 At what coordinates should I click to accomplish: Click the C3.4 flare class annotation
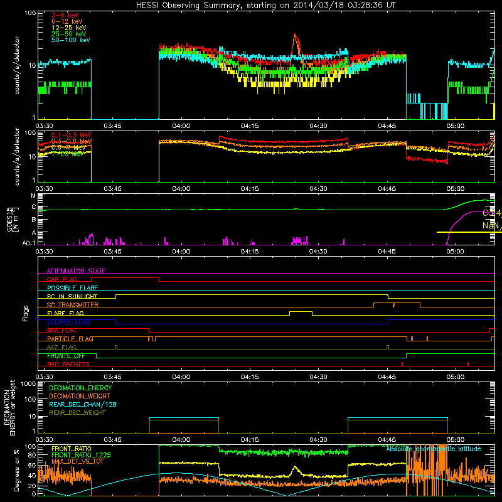click(492, 213)
